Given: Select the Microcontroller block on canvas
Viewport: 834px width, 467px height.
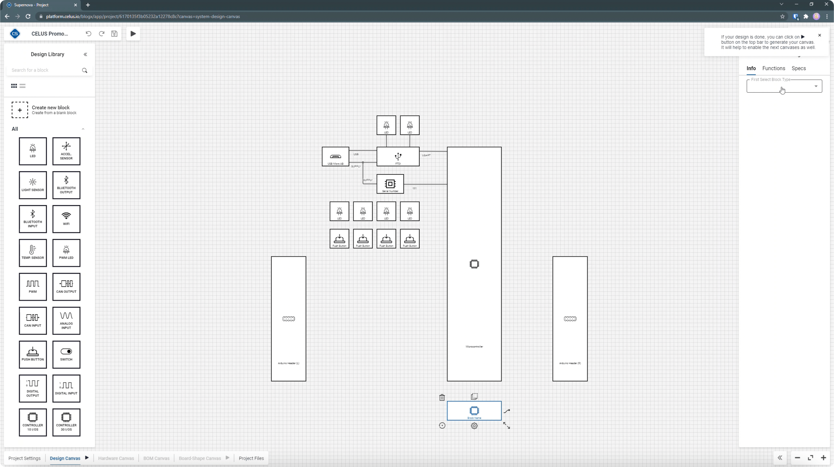Looking at the screenshot, I should (x=474, y=264).
